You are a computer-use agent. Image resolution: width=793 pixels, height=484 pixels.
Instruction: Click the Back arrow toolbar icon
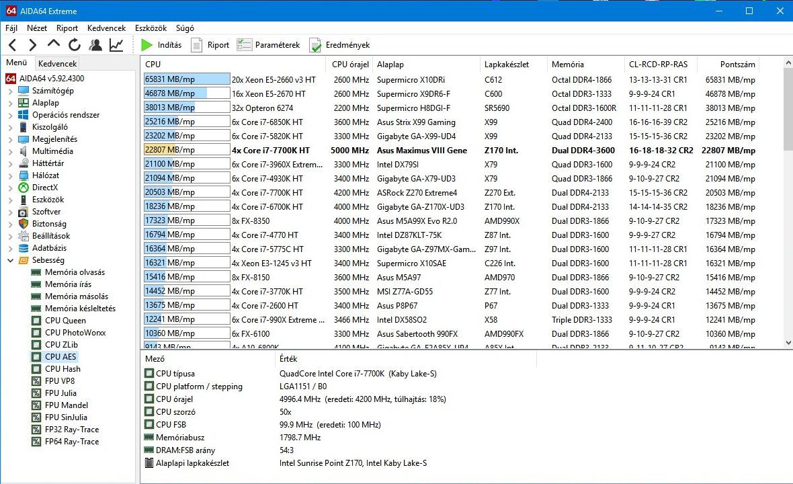[13, 45]
